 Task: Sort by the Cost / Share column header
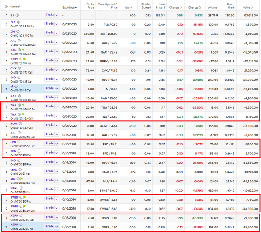click(231, 6)
